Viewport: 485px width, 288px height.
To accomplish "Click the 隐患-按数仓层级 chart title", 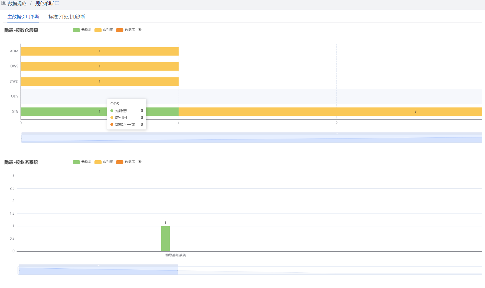I will pyautogui.click(x=21, y=30).
